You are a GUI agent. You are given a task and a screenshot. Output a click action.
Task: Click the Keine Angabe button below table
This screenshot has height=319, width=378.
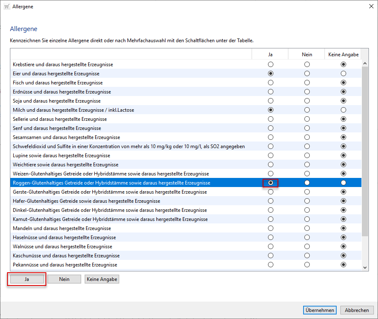[x=102, y=279]
